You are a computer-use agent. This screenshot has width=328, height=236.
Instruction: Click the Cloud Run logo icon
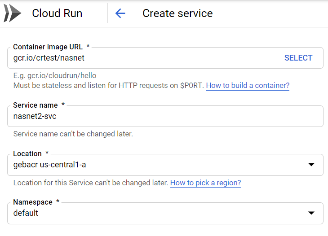12,13
